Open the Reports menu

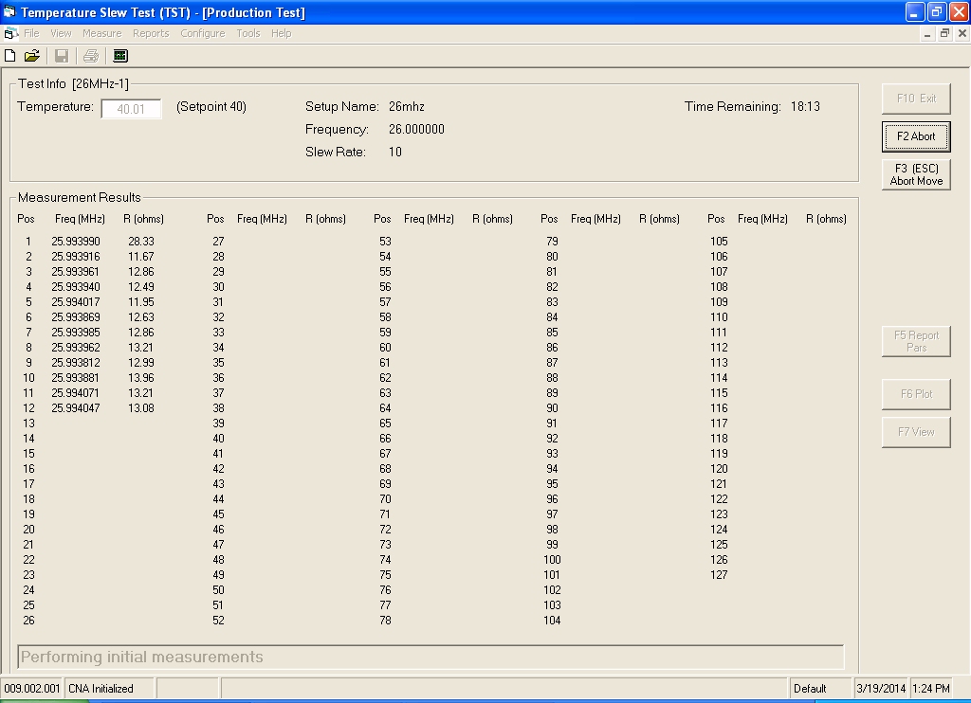[151, 33]
